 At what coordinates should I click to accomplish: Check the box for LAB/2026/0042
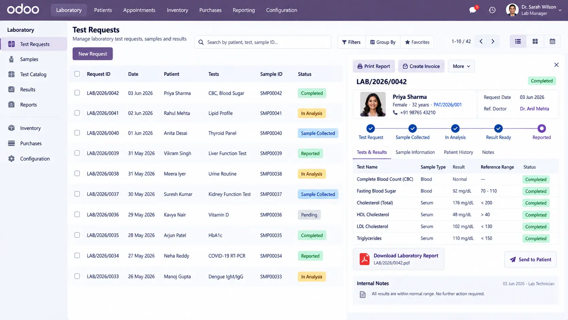tap(77, 93)
